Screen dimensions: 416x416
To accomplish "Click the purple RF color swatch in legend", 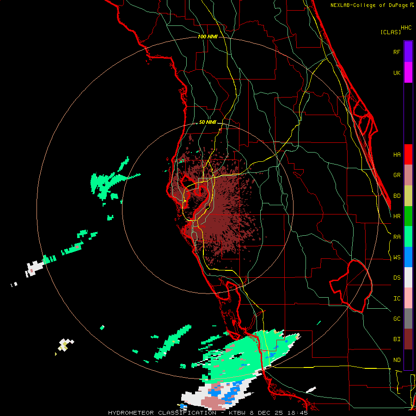I will click(x=408, y=52).
